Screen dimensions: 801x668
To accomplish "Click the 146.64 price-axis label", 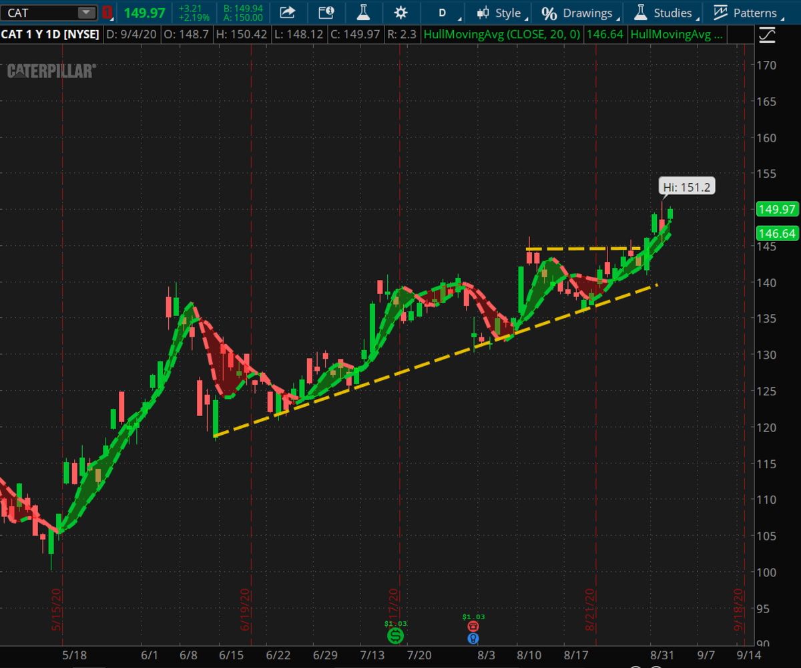I will (x=777, y=234).
